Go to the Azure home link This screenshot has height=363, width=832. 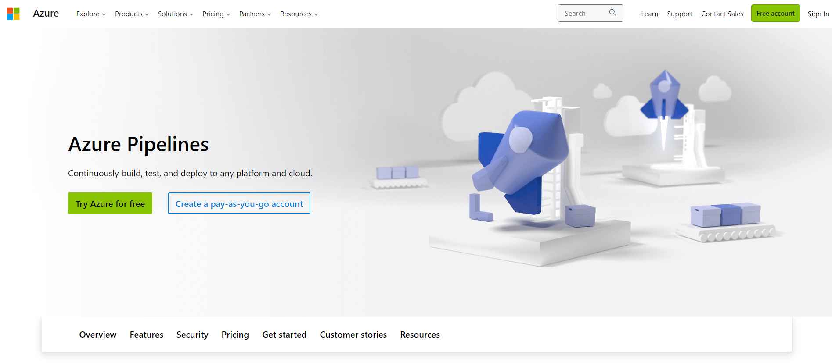[46, 14]
